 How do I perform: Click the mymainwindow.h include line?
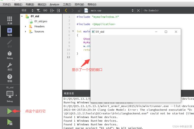point(98,17)
